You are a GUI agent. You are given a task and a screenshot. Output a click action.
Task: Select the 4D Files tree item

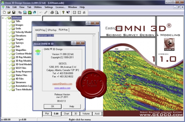20,79
